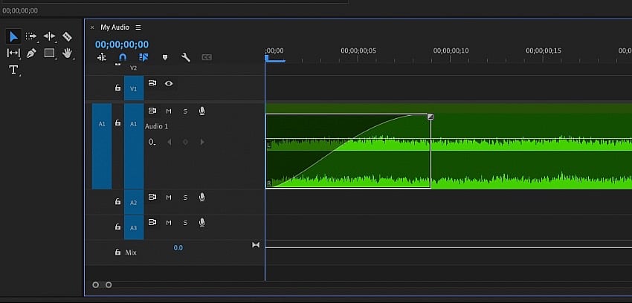Mute audio track A3
The width and height of the screenshot is (632, 303).
tap(169, 223)
